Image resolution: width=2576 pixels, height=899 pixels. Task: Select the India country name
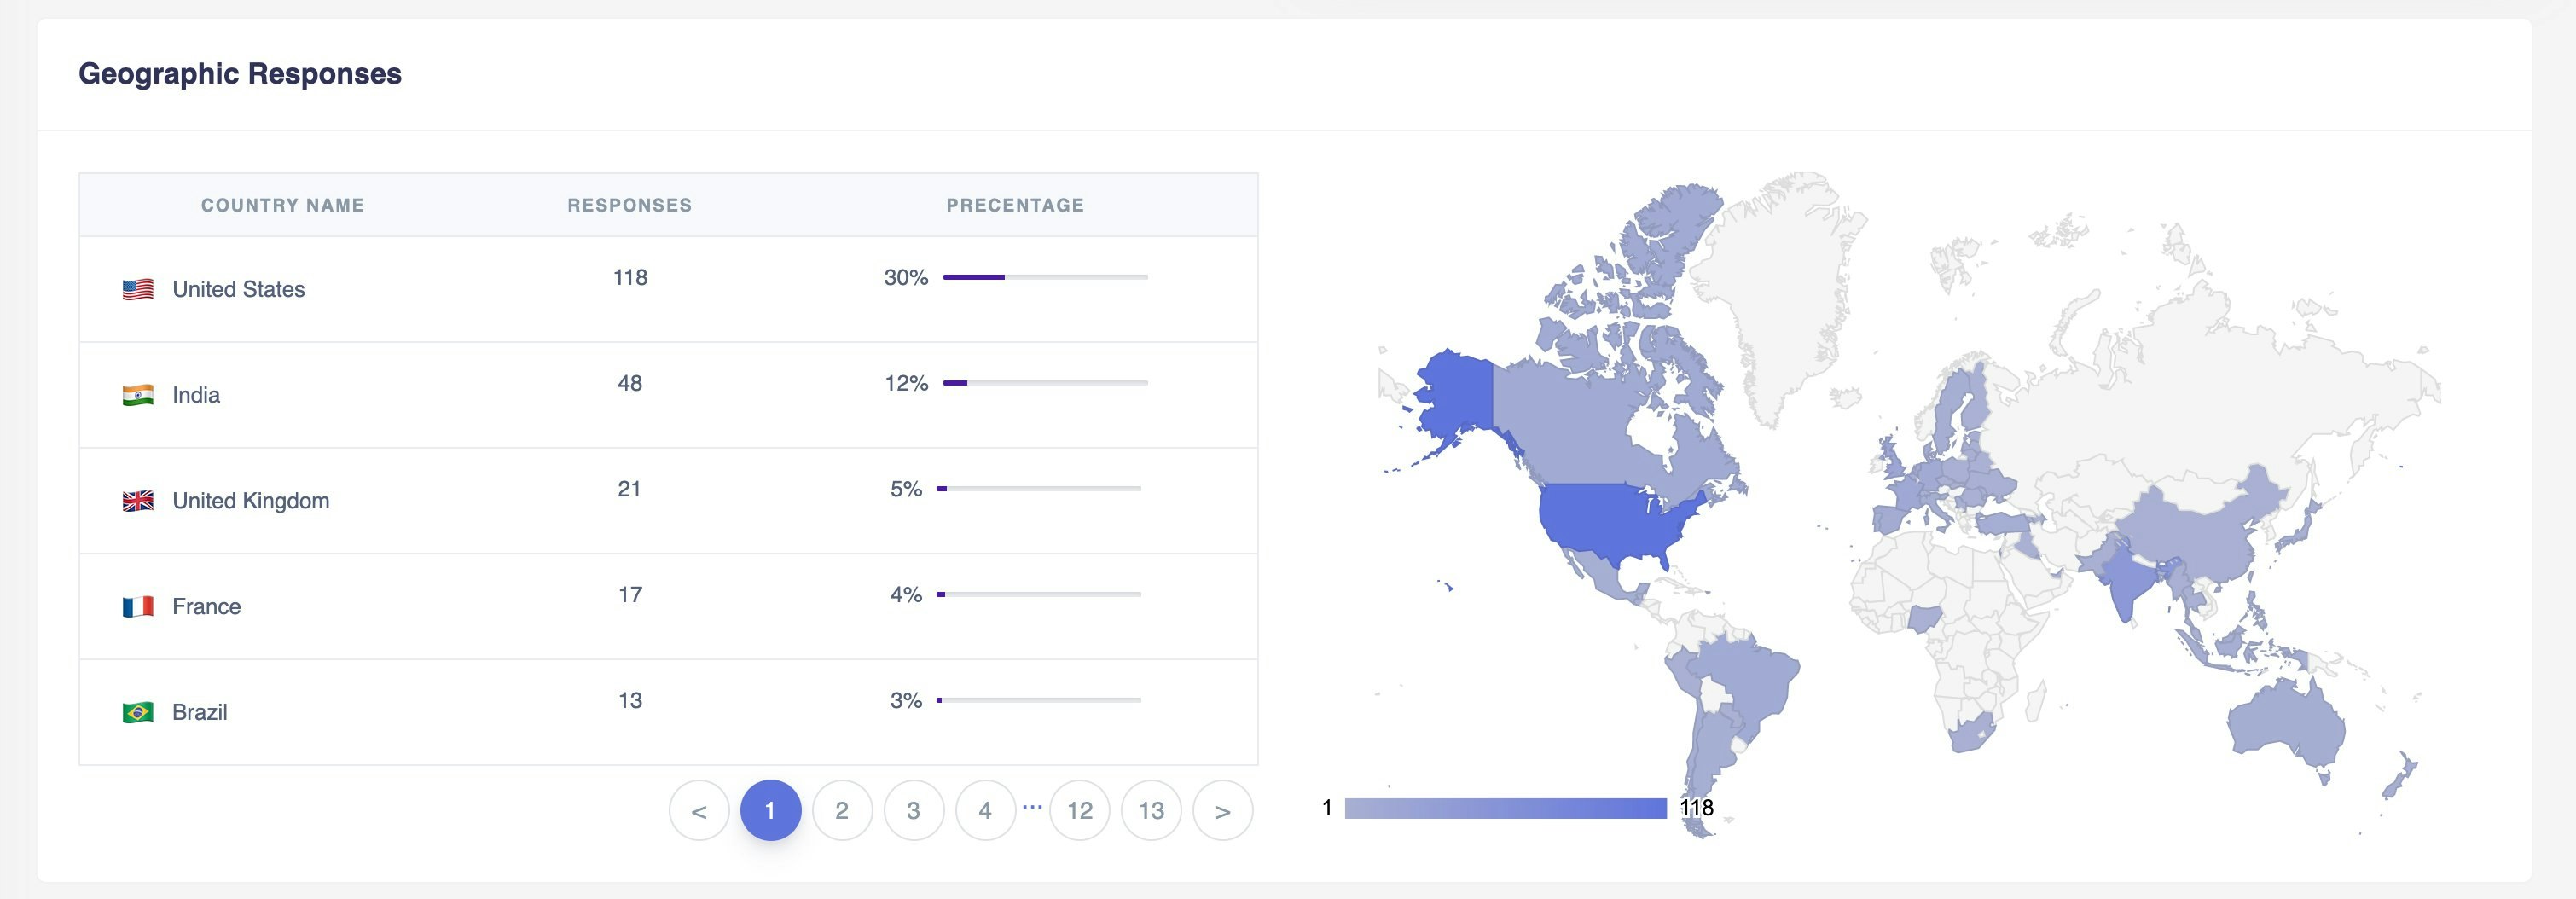click(196, 395)
